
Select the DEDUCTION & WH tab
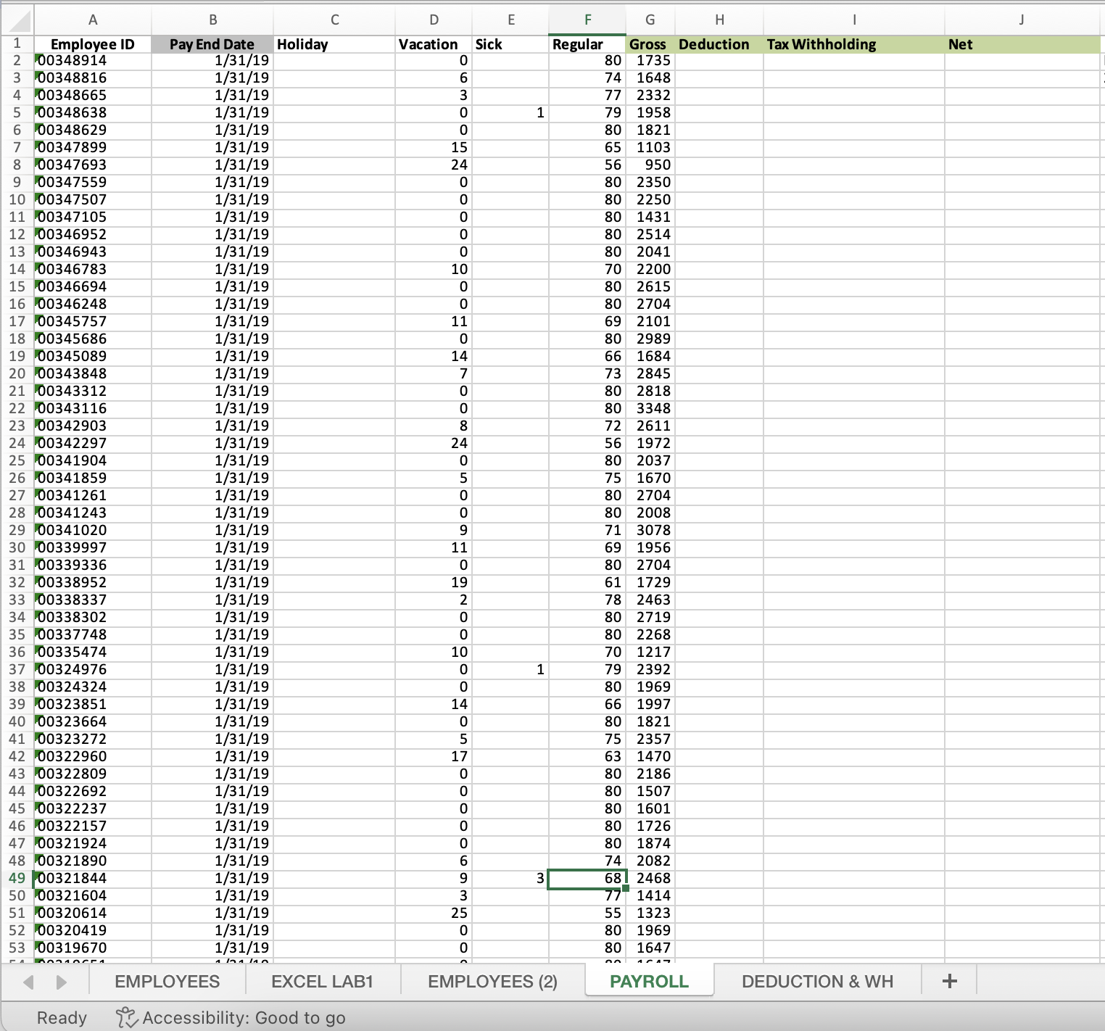[817, 980]
